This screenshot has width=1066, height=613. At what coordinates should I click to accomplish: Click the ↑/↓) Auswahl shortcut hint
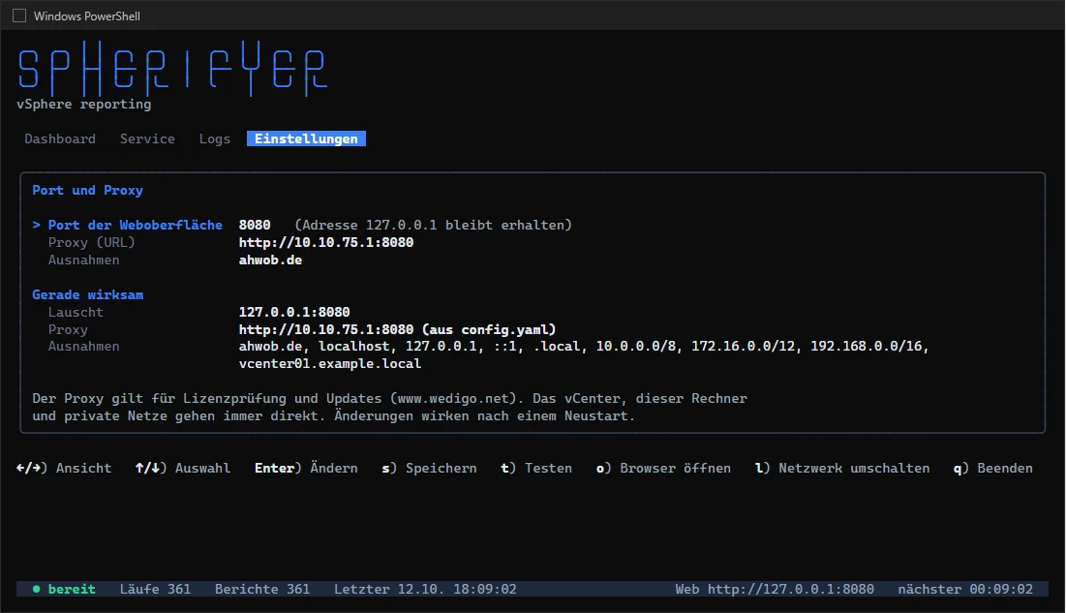[183, 468]
